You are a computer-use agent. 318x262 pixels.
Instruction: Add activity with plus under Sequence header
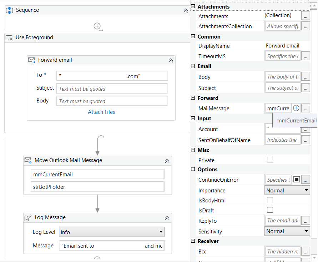point(97,26)
